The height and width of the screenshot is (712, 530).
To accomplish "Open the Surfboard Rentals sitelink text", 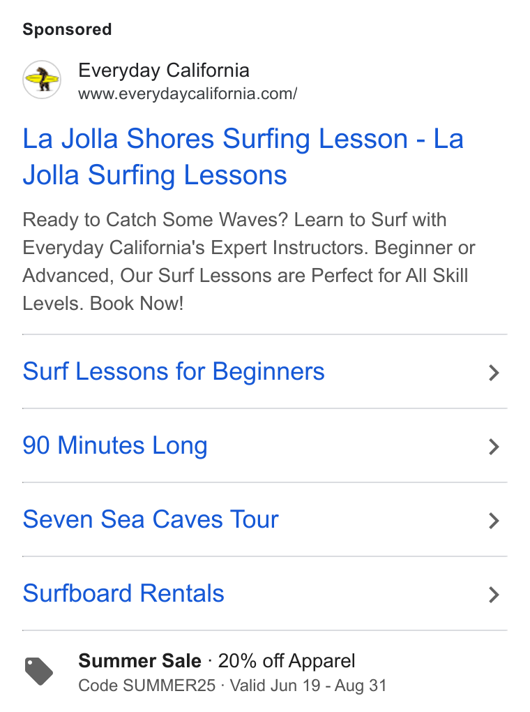I will coord(123,593).
